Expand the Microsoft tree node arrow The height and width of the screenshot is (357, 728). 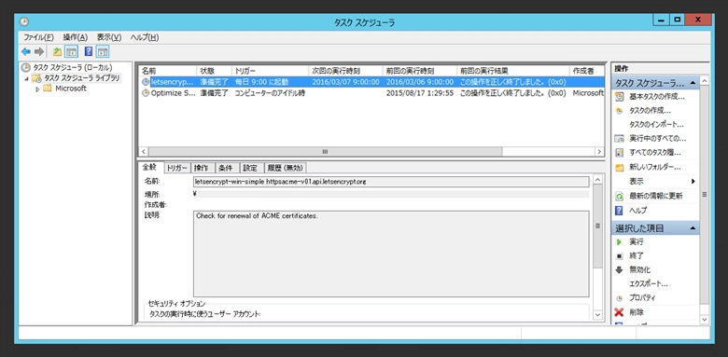[38, 89]
